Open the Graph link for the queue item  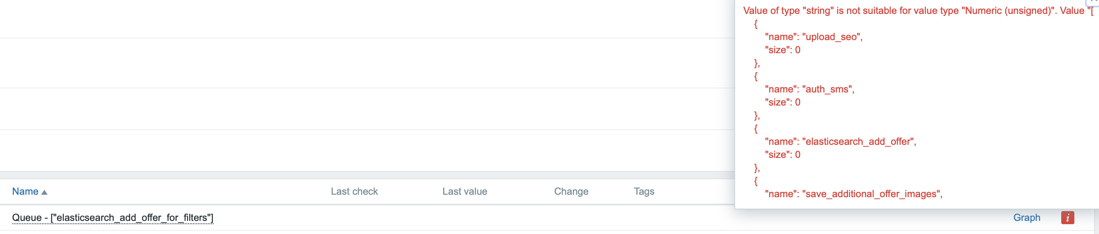click(x=1026, y=218)
